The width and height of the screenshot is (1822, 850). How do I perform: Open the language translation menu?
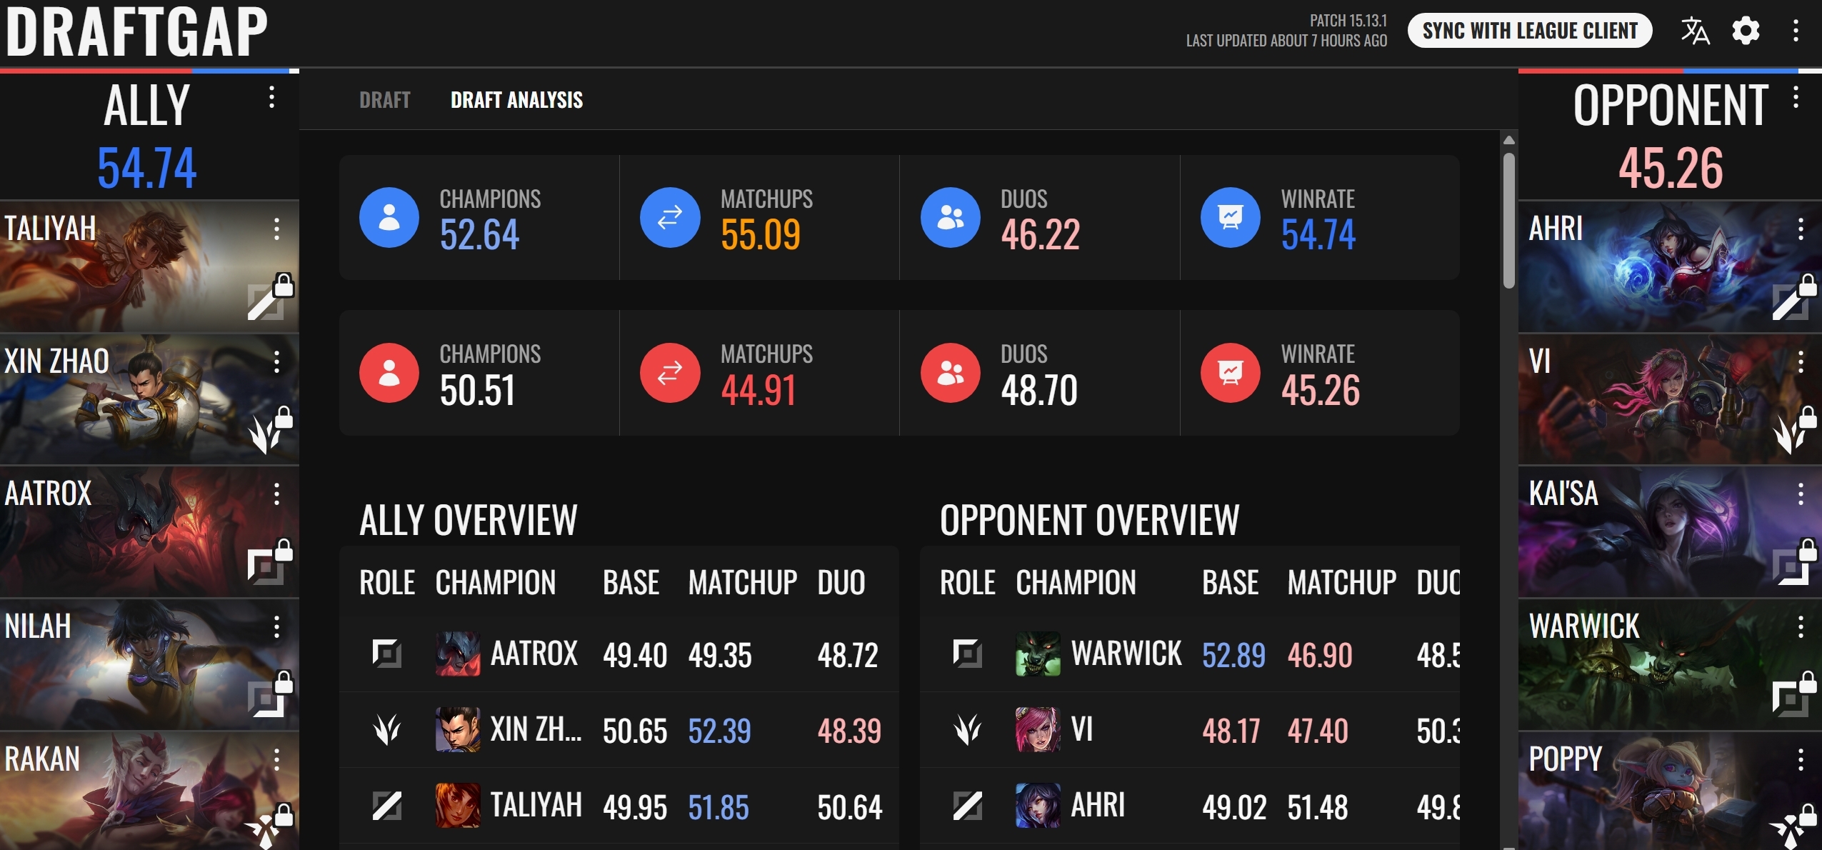(1695, 31)
